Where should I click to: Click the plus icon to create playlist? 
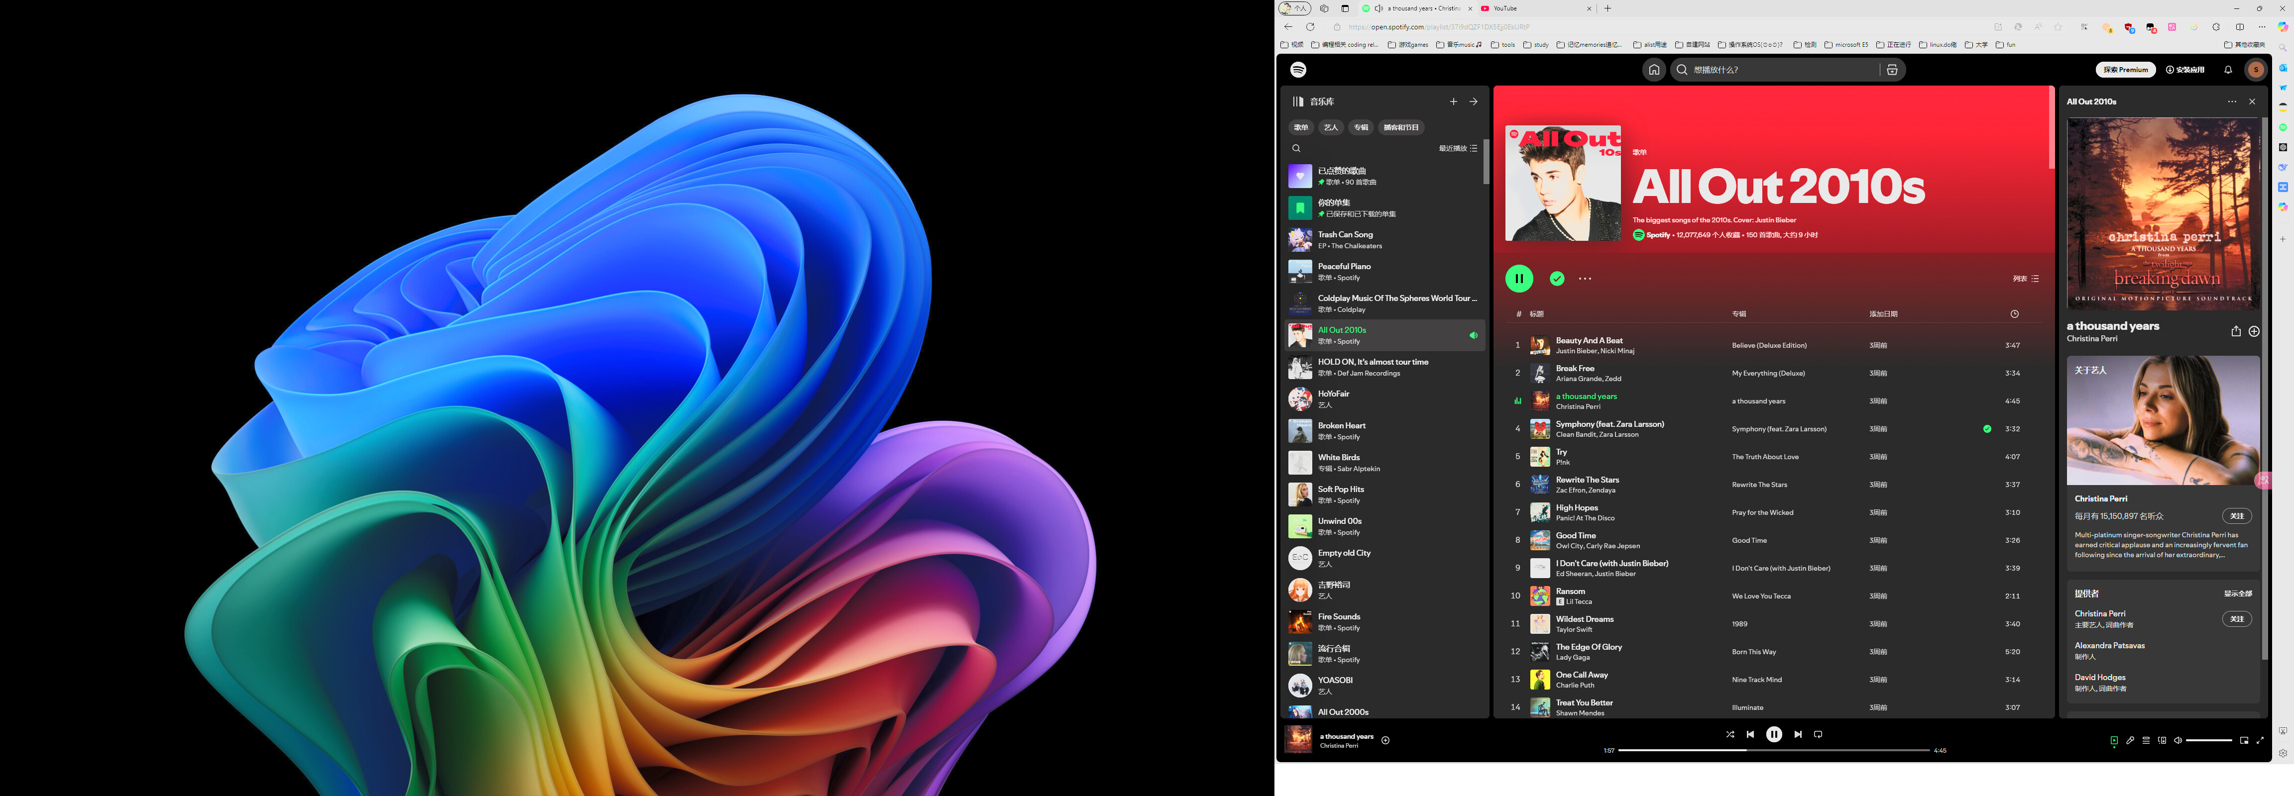(x=1453, y=101)
